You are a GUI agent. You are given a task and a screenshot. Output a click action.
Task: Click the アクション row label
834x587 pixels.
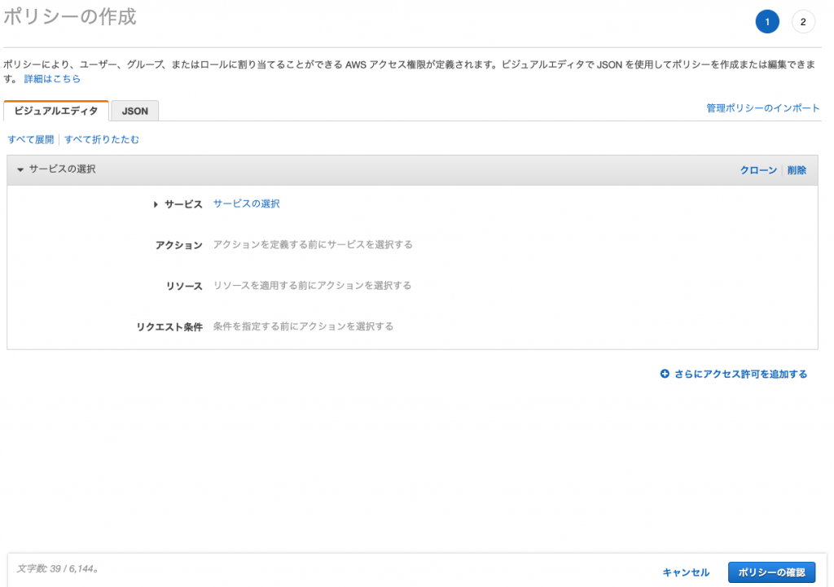[178, 245]
